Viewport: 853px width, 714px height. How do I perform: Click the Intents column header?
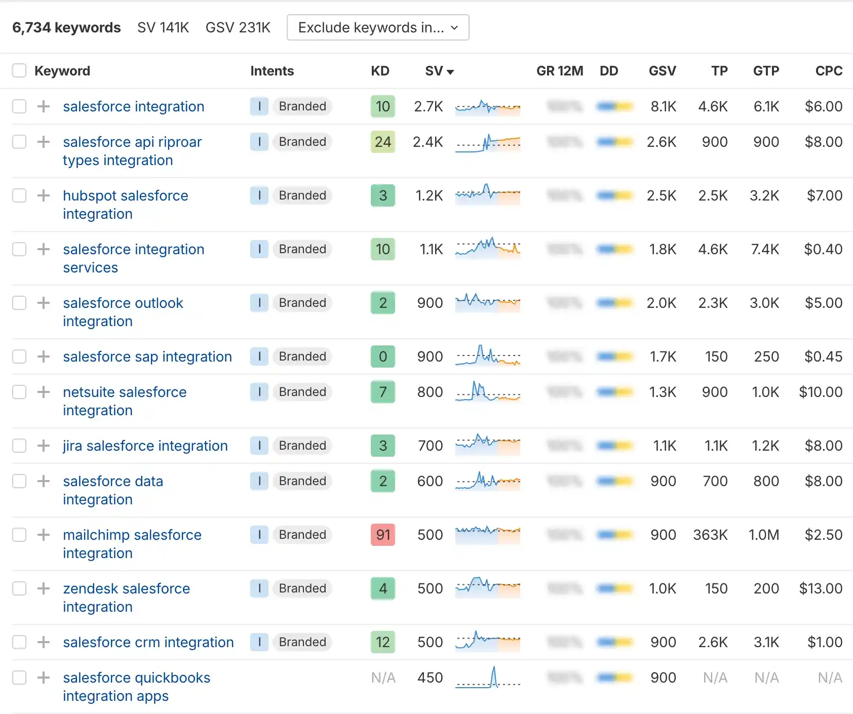coord(272,71)
